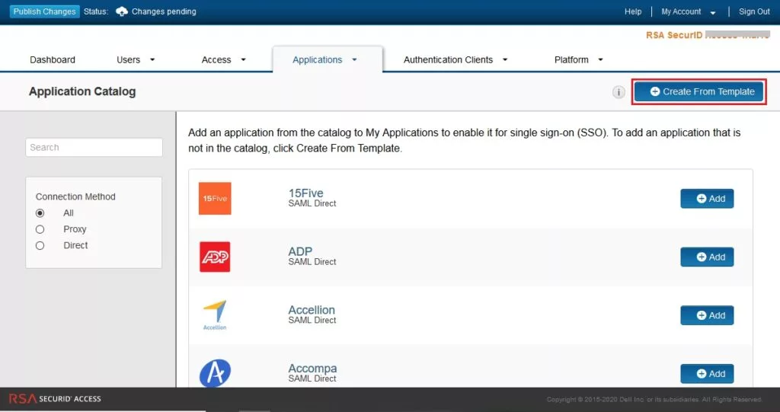Add the ADP application
The width and height of the screenshot is (780, 412).
coord(707,257)
